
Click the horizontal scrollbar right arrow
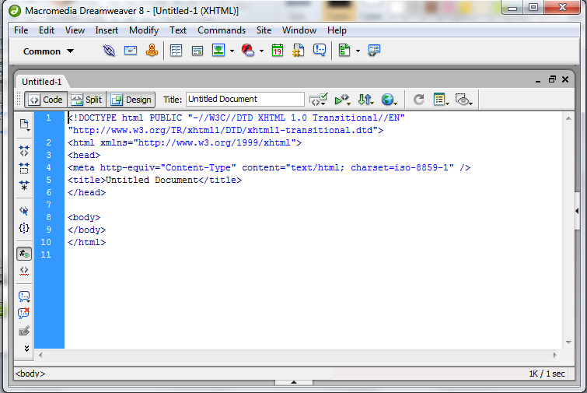click(555, 355)
